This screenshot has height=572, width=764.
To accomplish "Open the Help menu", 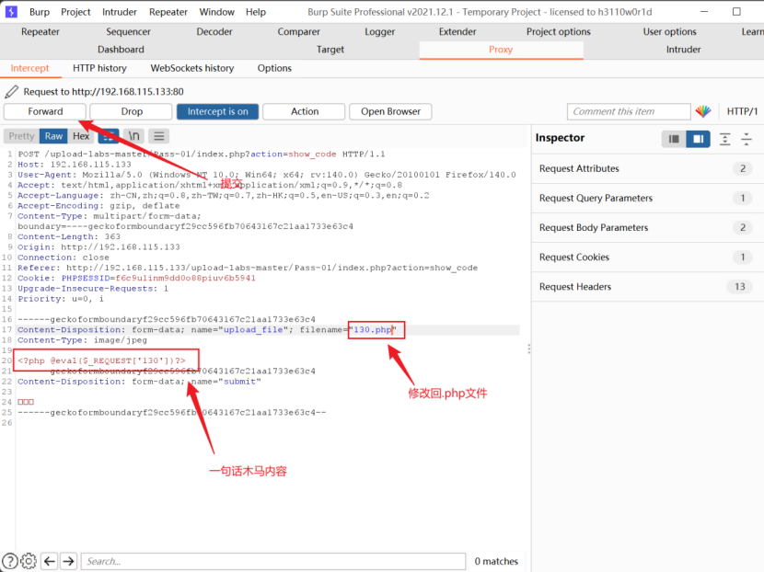I will point(256,12).
